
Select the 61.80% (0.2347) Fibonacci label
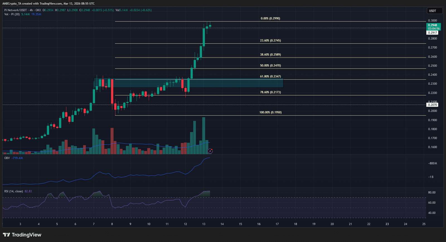click(x=270, y=76)
